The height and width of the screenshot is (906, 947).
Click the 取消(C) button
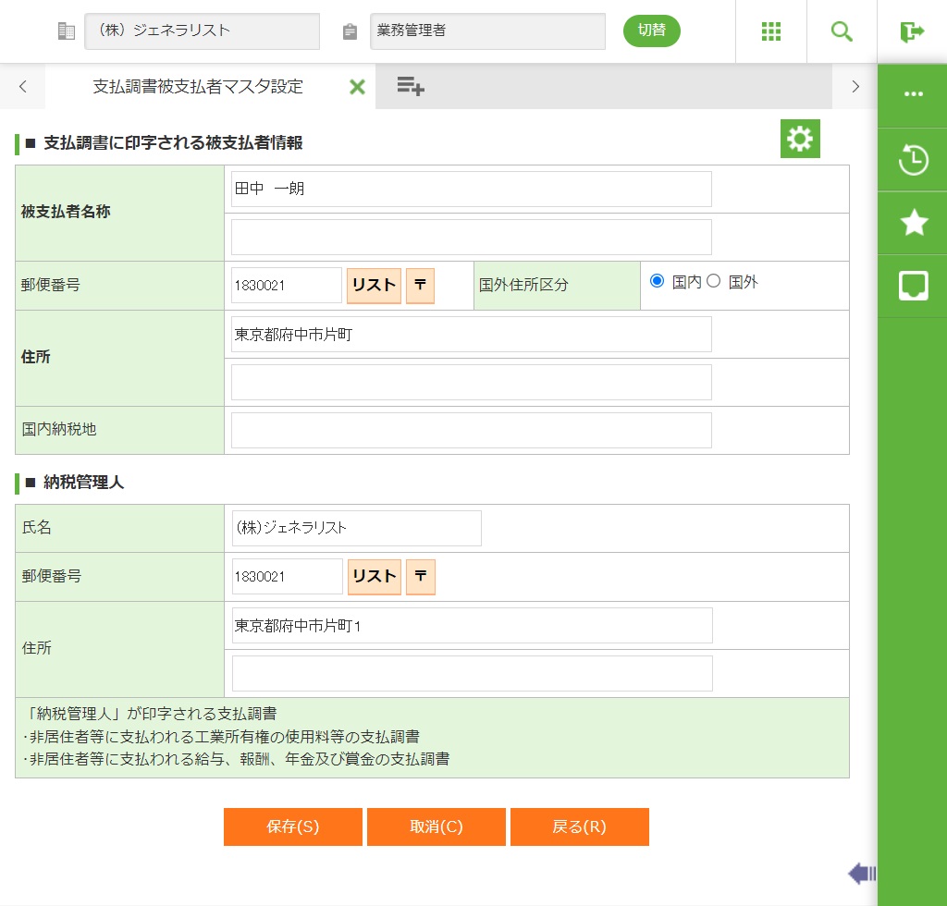(x=436, y=826)
